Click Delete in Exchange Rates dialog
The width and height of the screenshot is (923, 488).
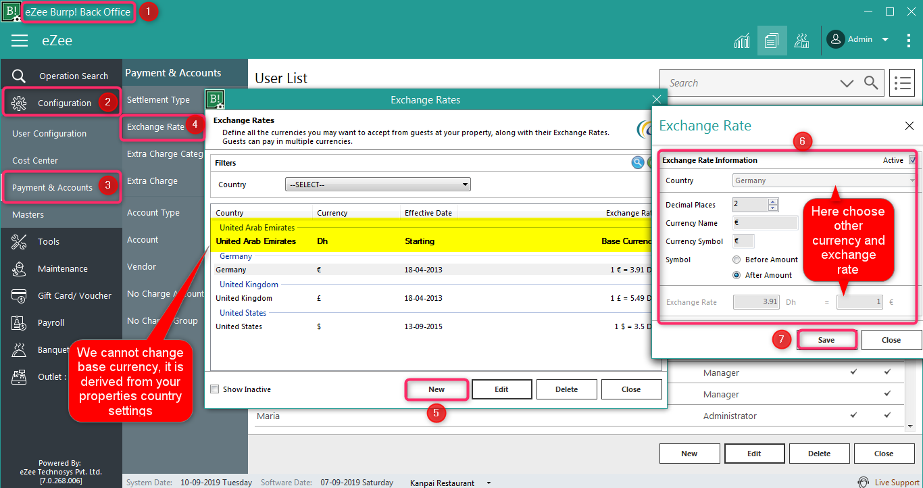(566, 389)
